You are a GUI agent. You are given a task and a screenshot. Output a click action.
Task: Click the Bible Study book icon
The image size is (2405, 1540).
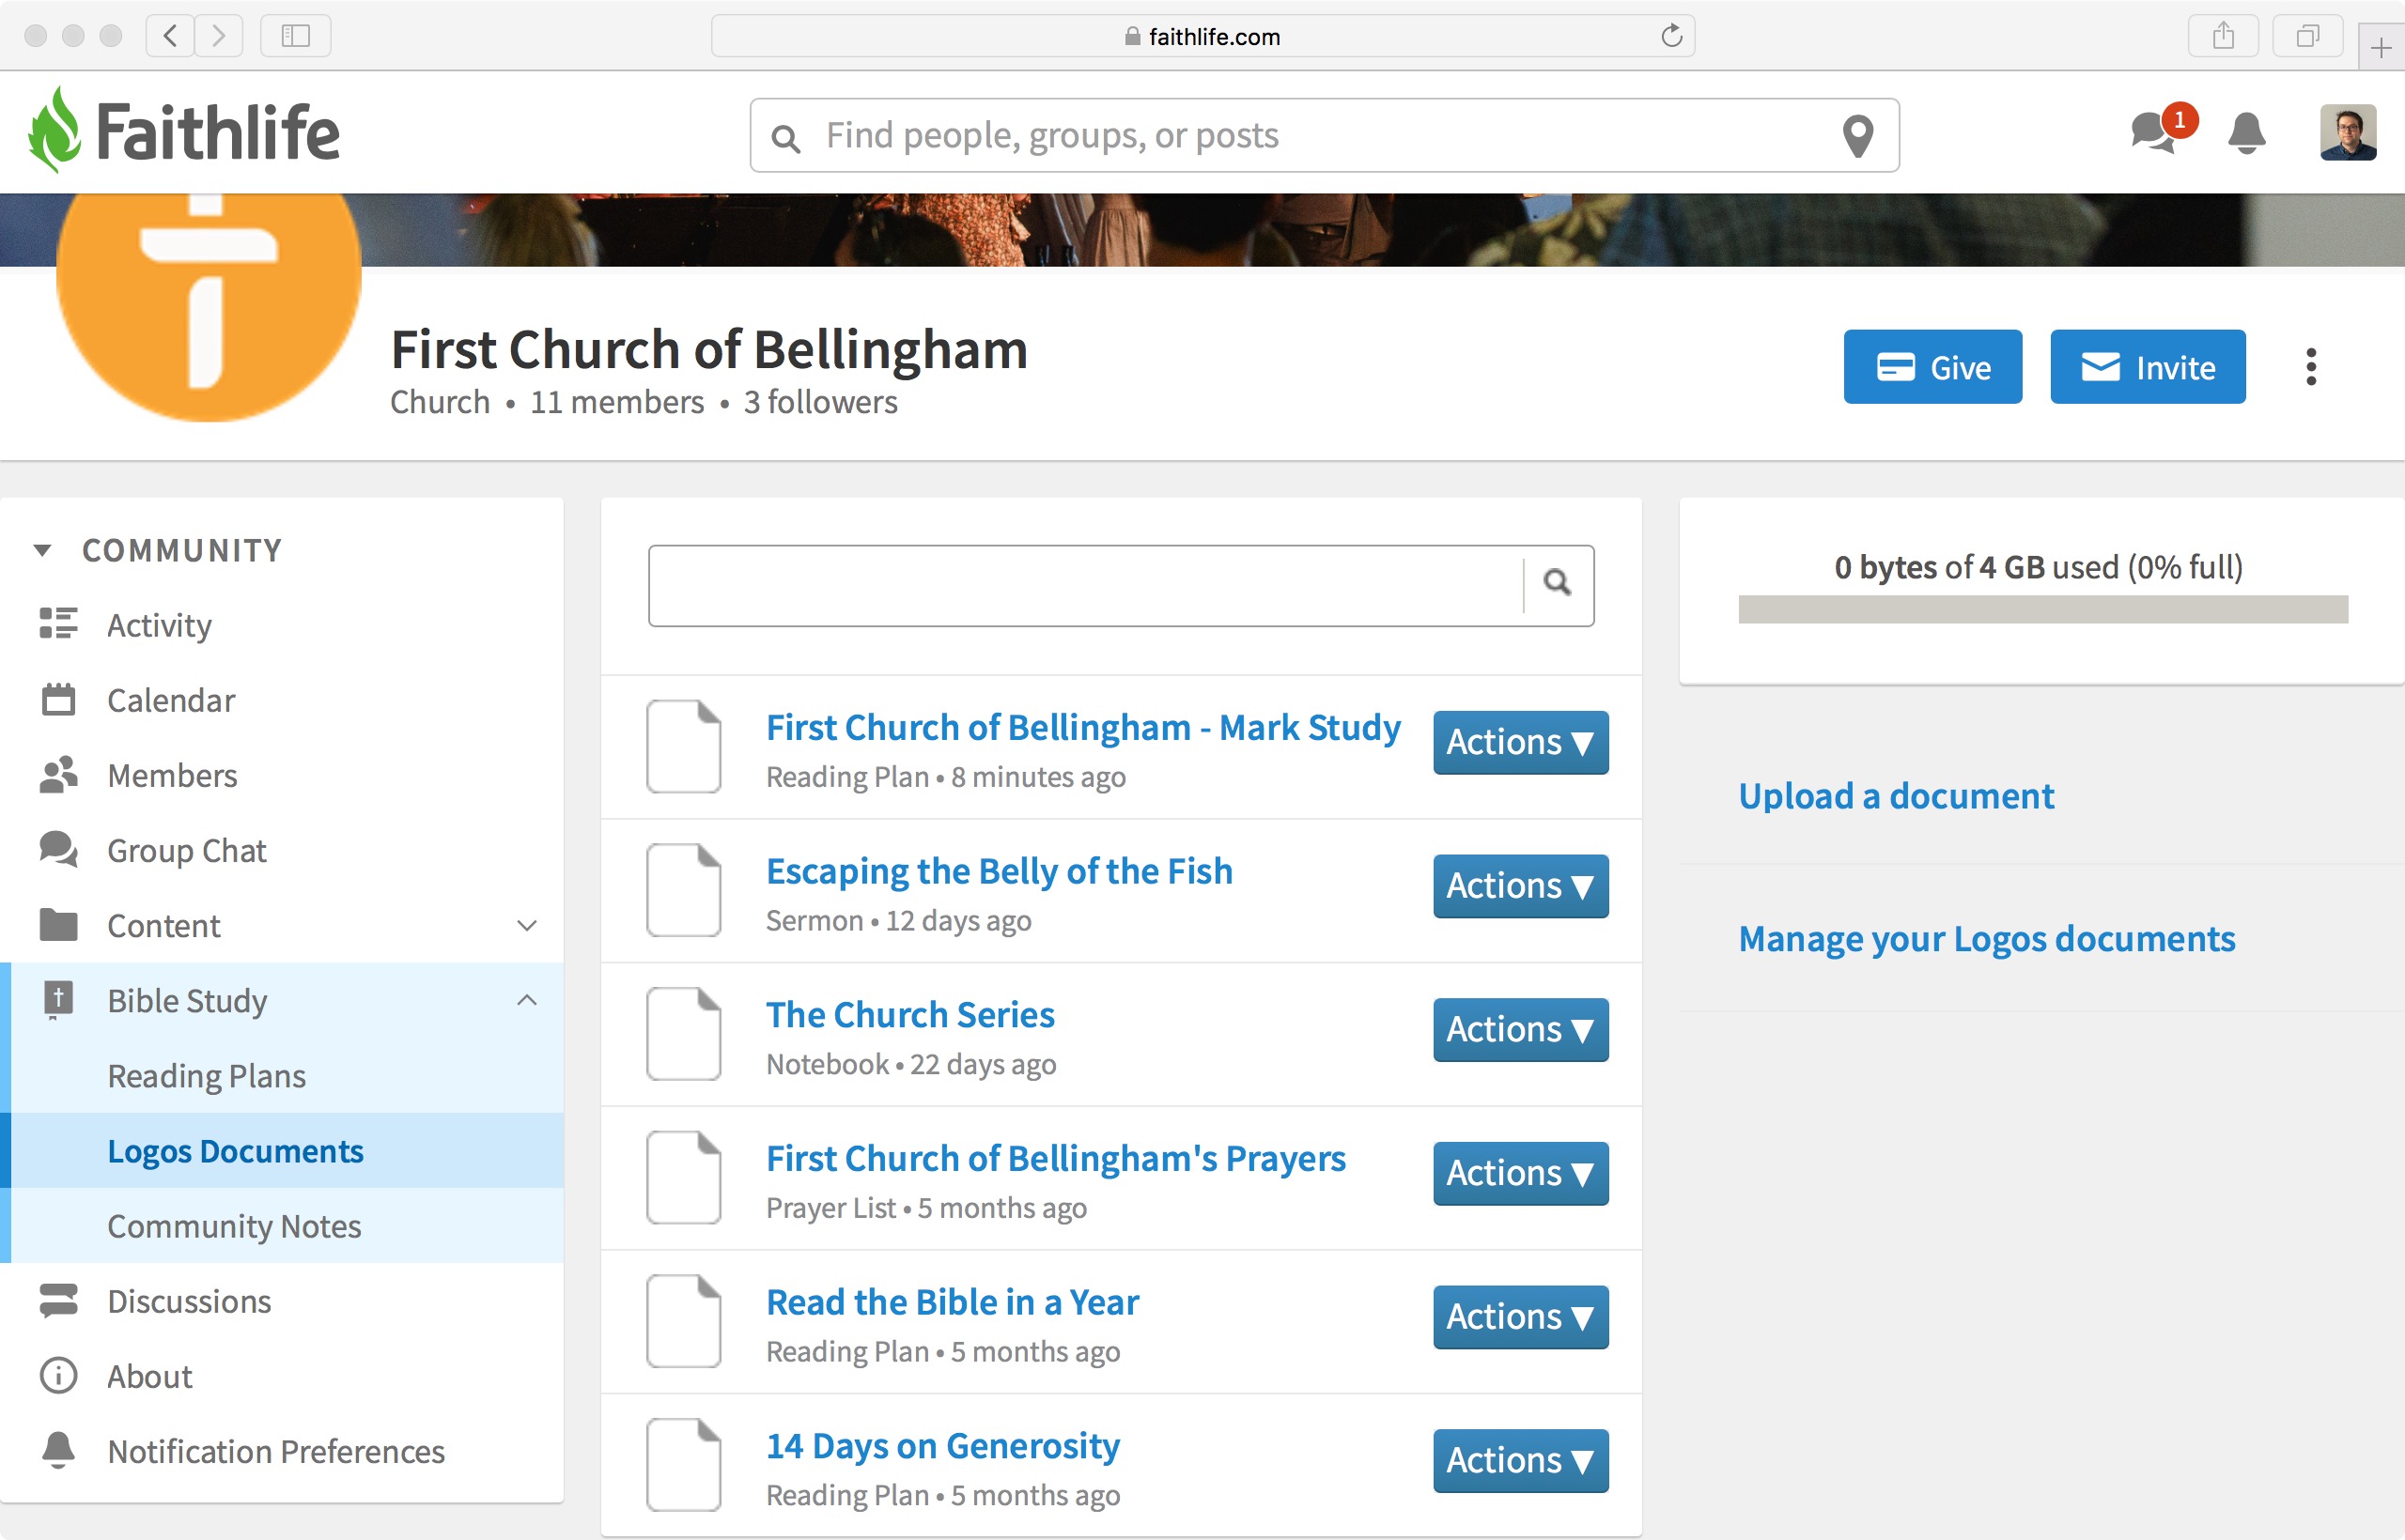pyautogui.click(x=58, y=1000)
